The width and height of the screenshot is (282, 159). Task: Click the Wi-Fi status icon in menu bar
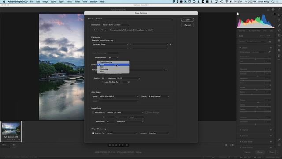point(226,2)
